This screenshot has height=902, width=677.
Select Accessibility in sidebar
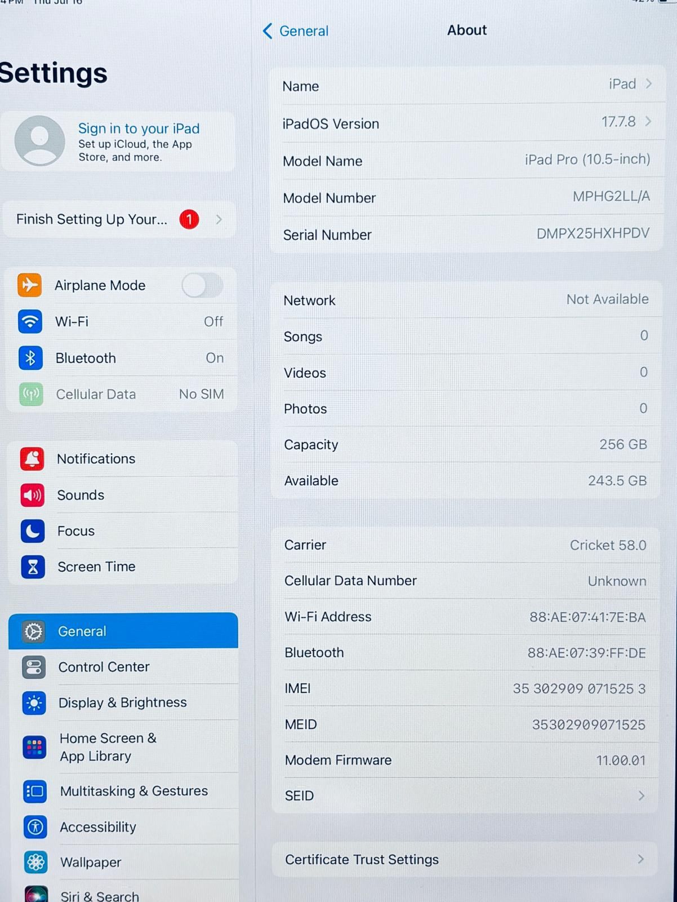tap(124, 827)
